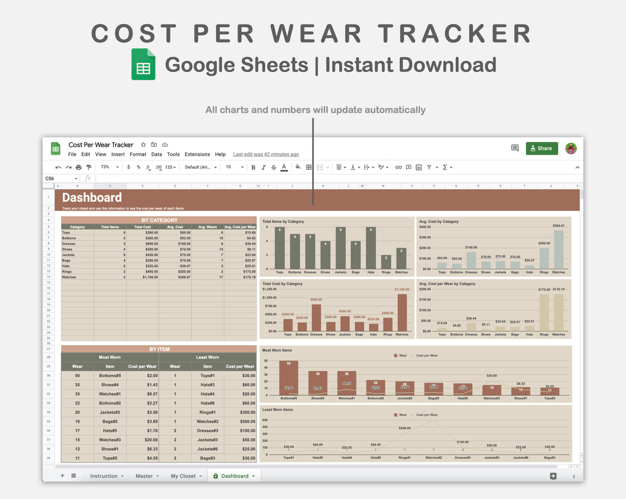The image size is (626, 499).
Task: Open the Extensions menu
Action: [x=197, y=154]
